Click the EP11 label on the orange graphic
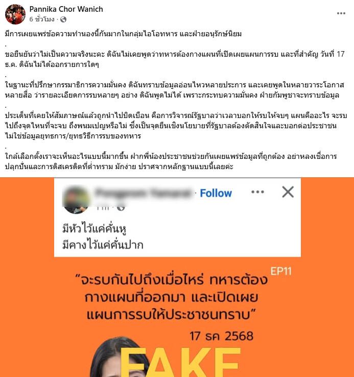The image size is (354, 377). click(281, 271)
